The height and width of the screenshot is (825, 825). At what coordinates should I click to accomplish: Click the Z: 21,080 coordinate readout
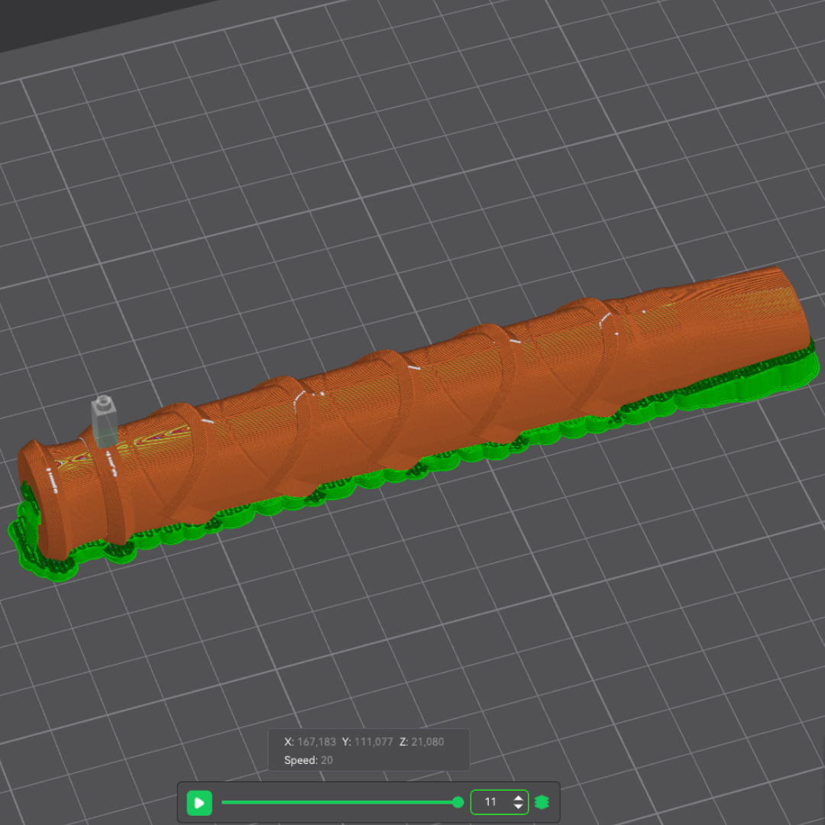pyautogui.click(x=422, y=741)
